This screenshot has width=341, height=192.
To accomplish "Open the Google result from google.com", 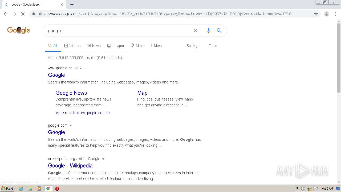I will [56, 132].
